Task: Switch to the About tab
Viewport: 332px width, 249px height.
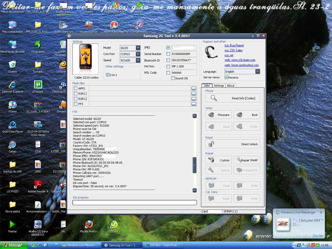Action: (x=231, y=86)
